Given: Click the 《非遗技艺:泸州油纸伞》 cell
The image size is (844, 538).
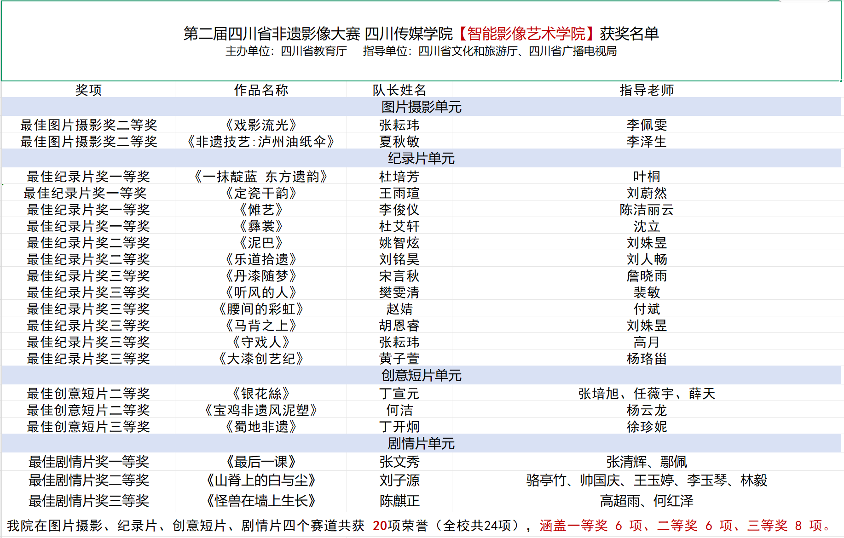Looking at the screenshot, I should point(261,141).
